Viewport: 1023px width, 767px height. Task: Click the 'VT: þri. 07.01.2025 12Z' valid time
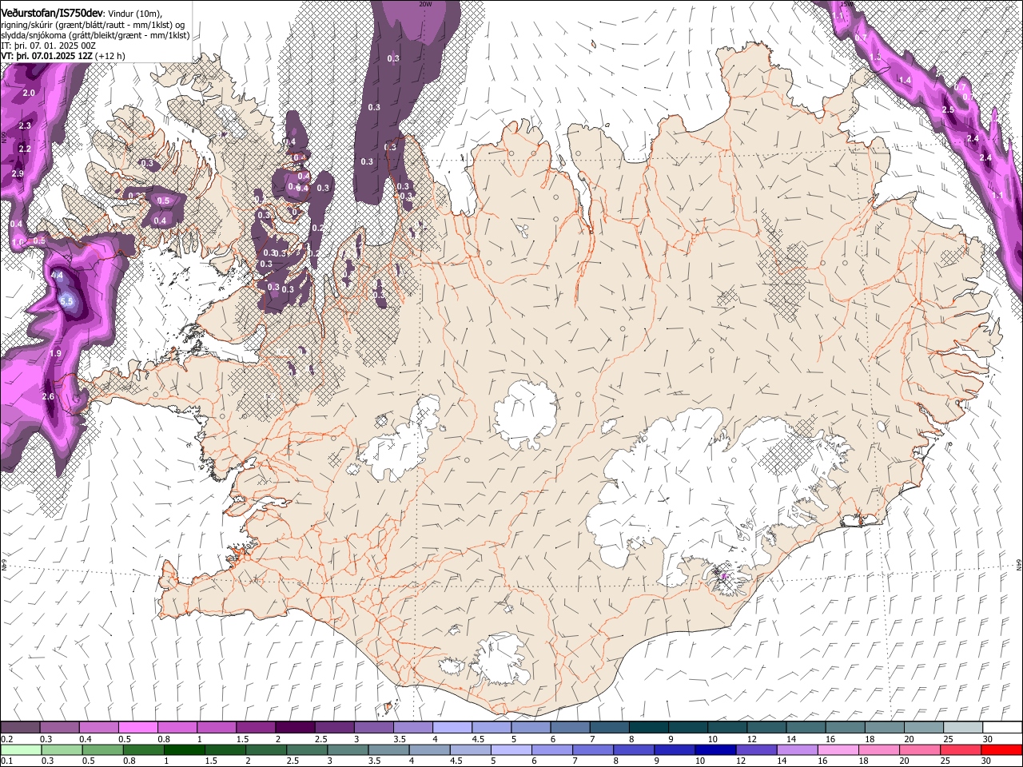(46, 56)
